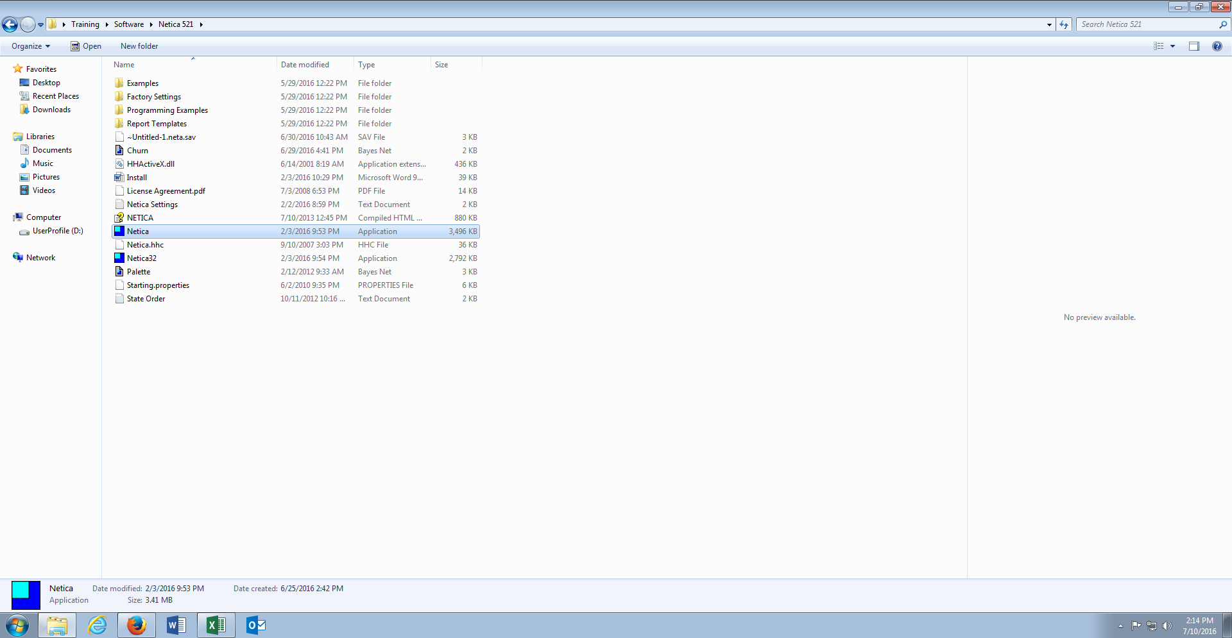This screenshot has height=638, width=1232.
Task: Select Music library
Action: coord(43,164)
